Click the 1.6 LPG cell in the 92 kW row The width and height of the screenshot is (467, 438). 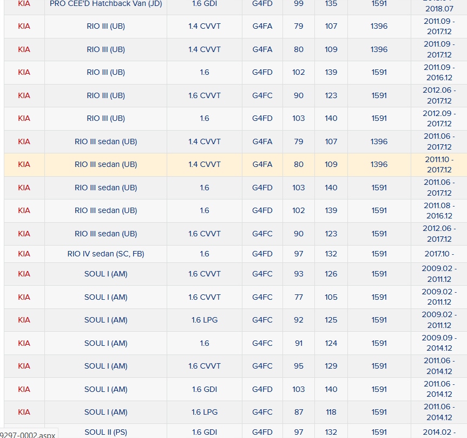205,320
